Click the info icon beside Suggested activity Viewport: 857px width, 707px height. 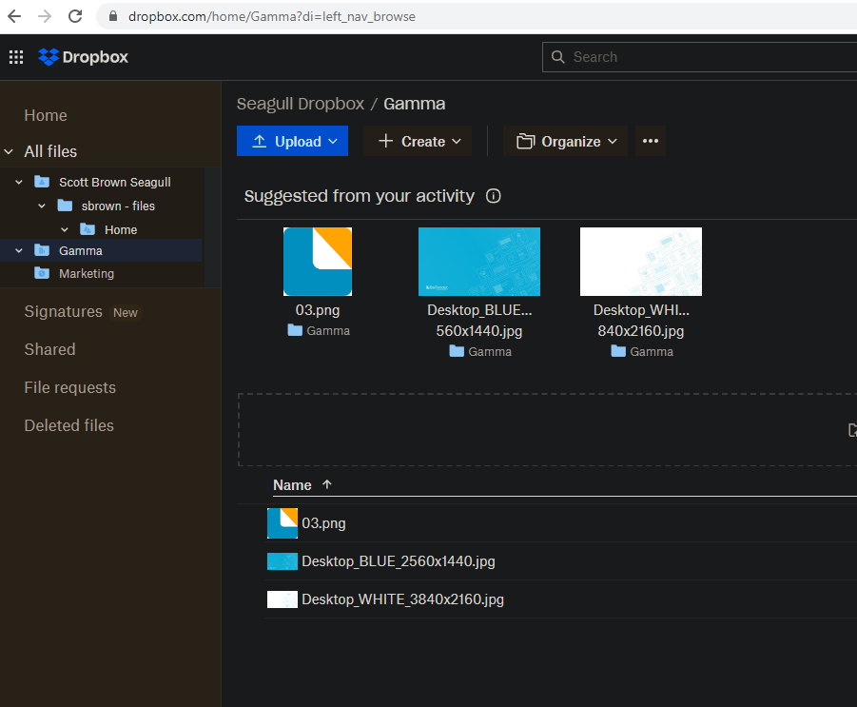493,196
